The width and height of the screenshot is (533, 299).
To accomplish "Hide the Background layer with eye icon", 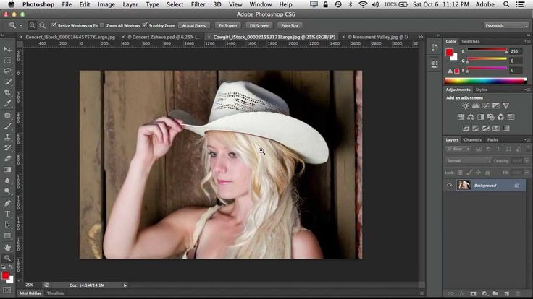I will pos(450,186).
